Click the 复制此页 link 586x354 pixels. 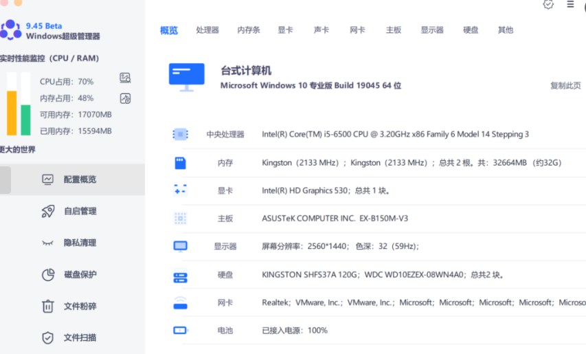pyautogui.click(x=565, y=86)
